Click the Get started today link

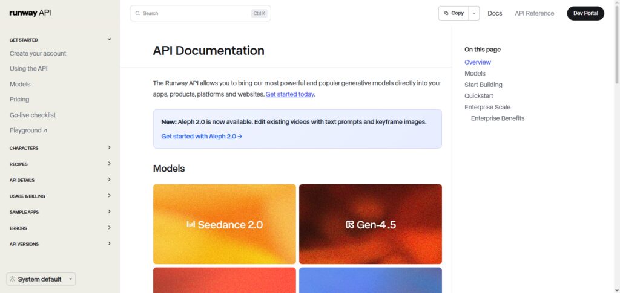point(290,94)
